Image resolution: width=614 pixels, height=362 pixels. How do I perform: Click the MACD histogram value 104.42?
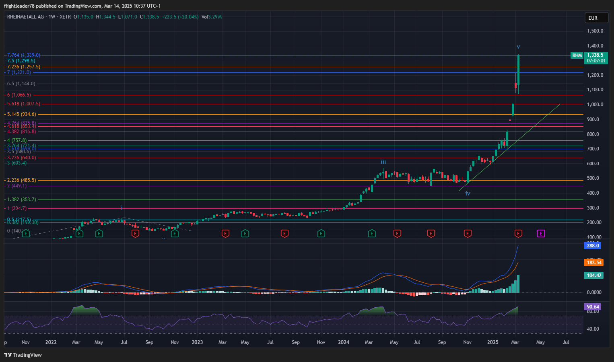tap(593, 275)
